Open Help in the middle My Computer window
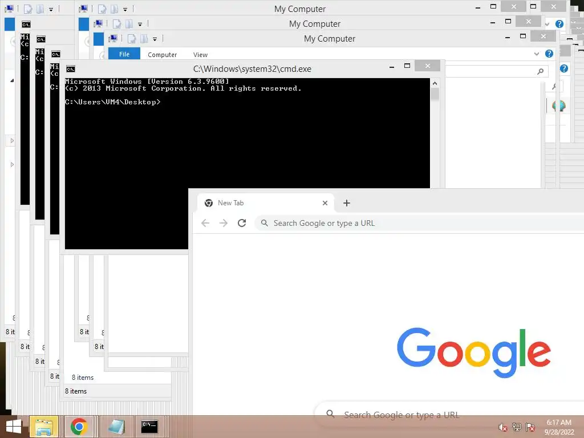The height and width of the screenshot is (438, 584). 559,24
